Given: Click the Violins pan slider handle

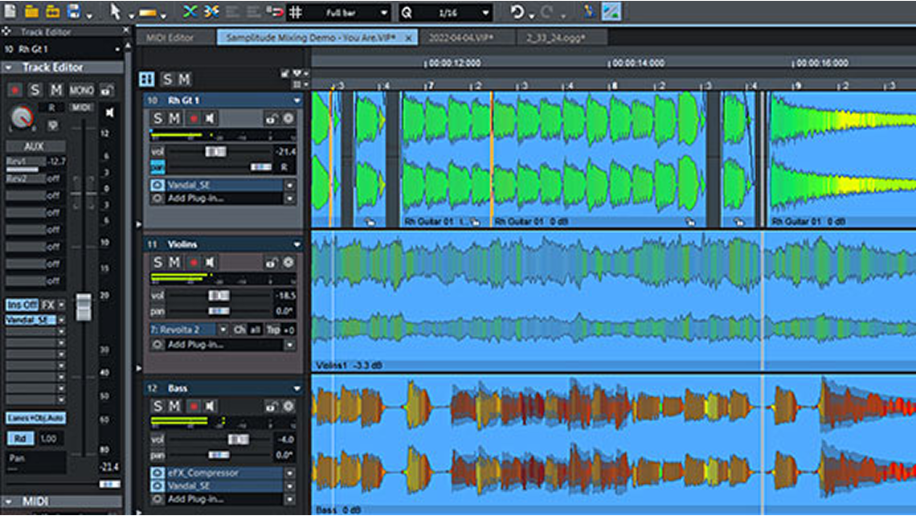Looking at the screenshot, I should pyautogui.click(x=219, y=311).
